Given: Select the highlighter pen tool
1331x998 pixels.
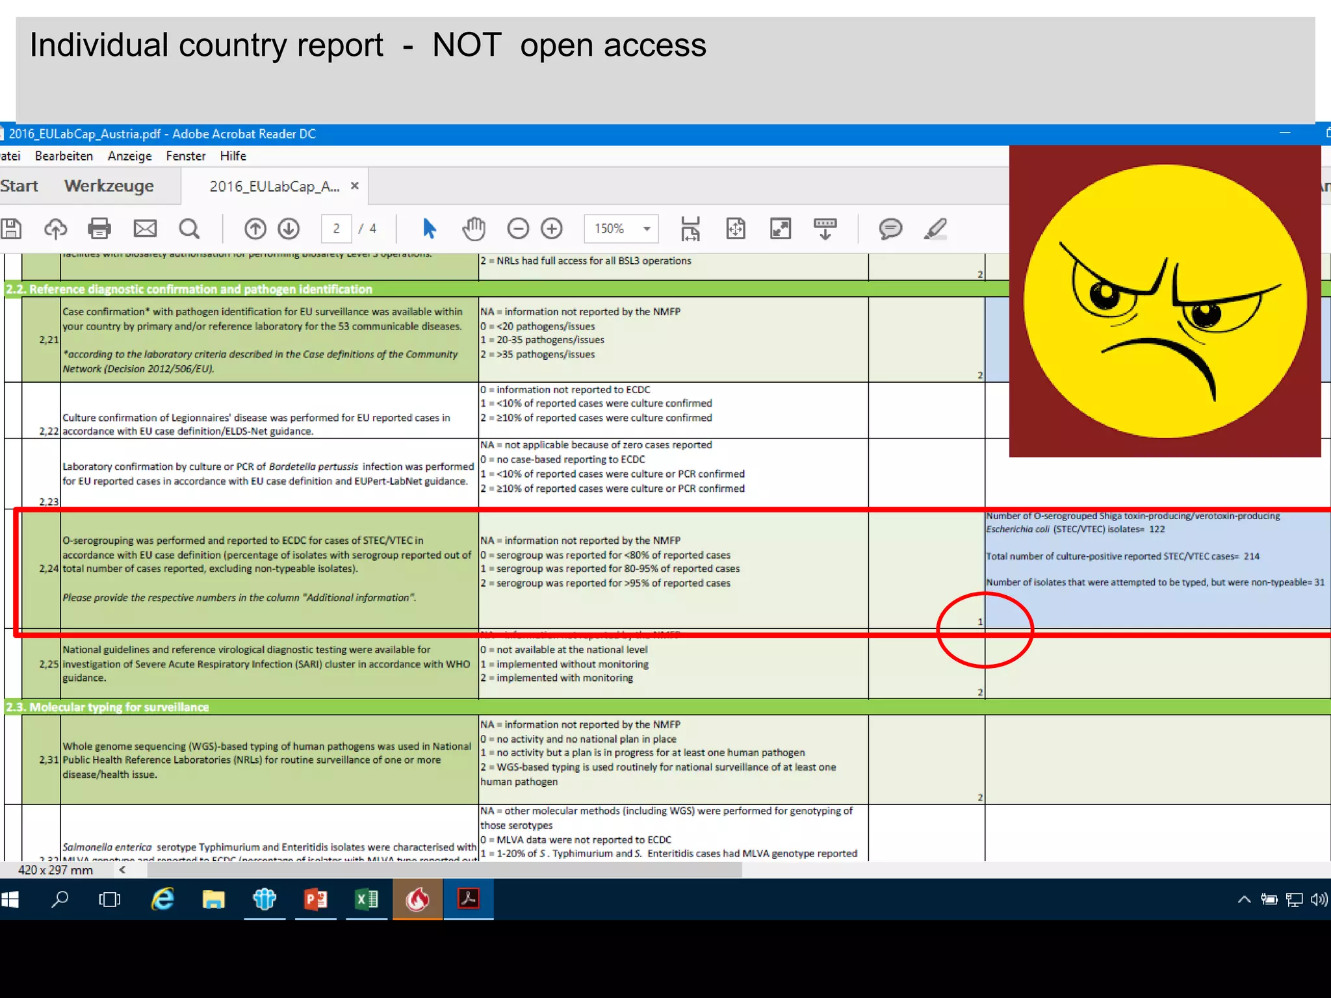Looking at the screenshot, I should tap(935, 229).
